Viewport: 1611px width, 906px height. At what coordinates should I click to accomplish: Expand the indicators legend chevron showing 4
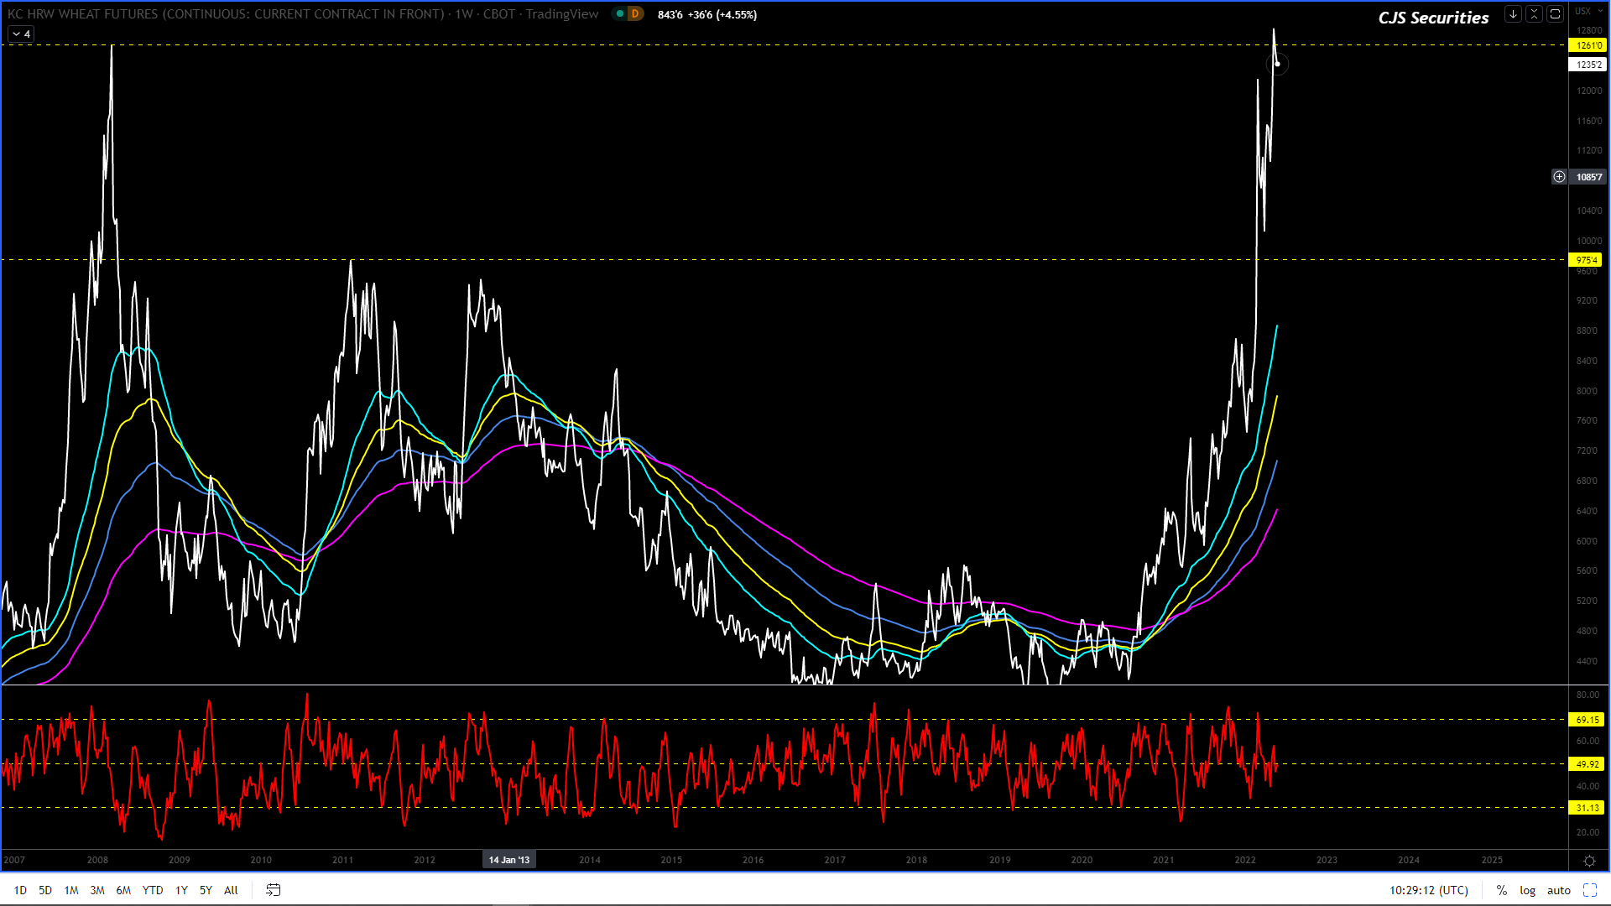click(20, 34)
